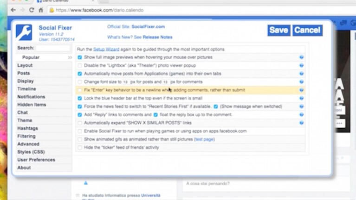
Task: Open help for blue header bar option
Action: point(301,98)
